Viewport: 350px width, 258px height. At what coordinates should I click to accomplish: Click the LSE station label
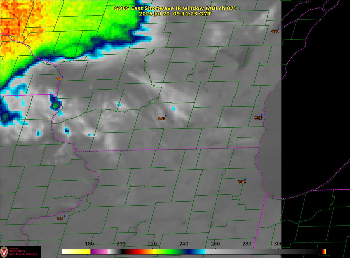tap(59, 79)
